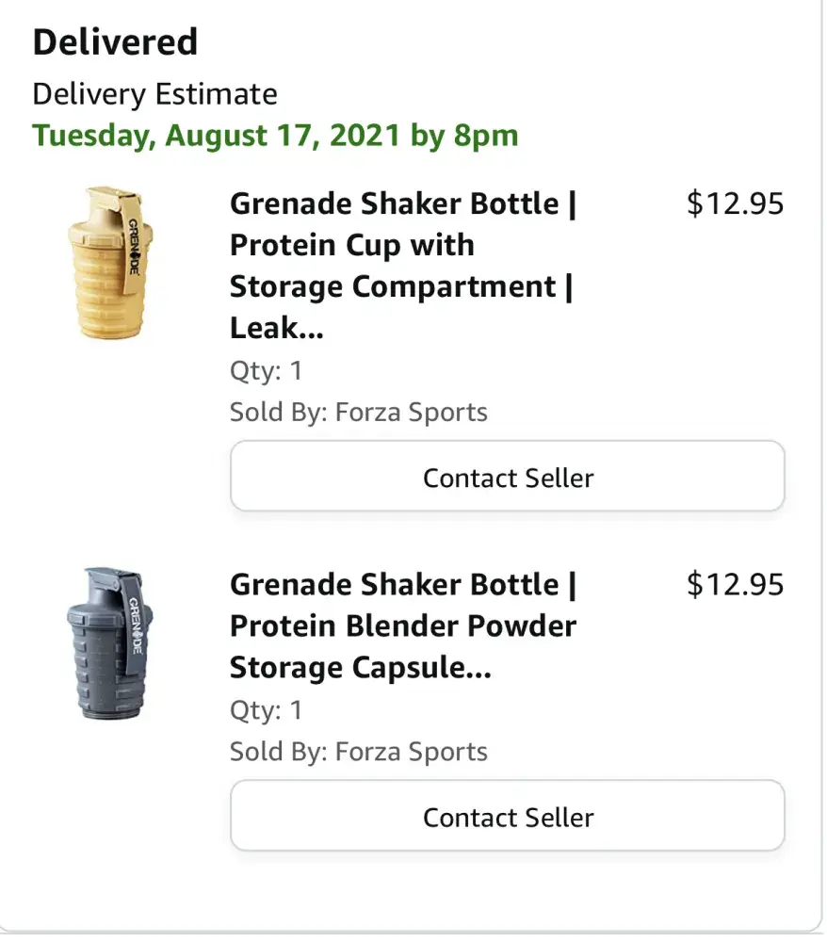Click the Delivery Estimate label

(x=154, y=93)
